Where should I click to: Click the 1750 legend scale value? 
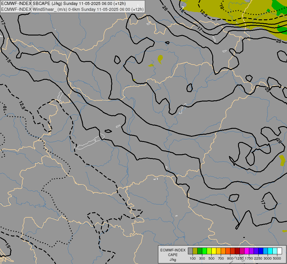249,258
